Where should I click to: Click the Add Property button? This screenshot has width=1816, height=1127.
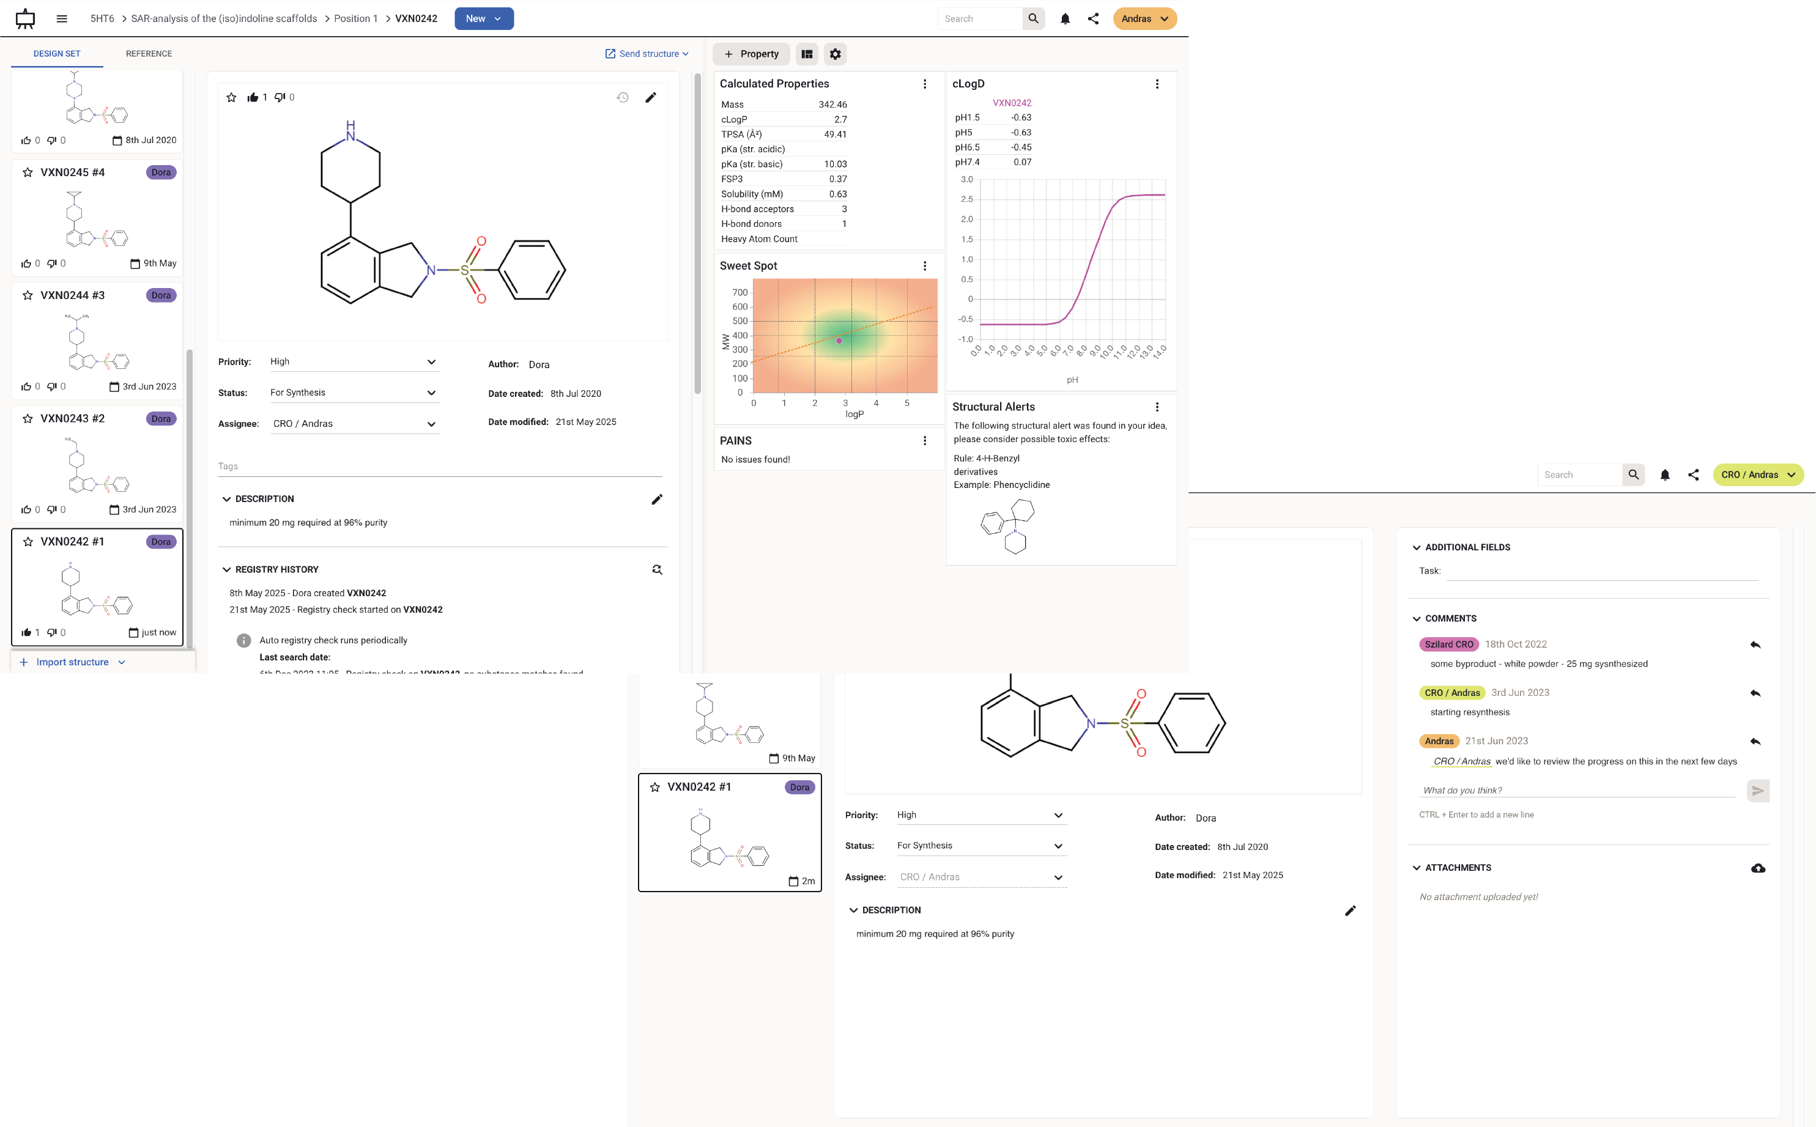tap(750, 54)
